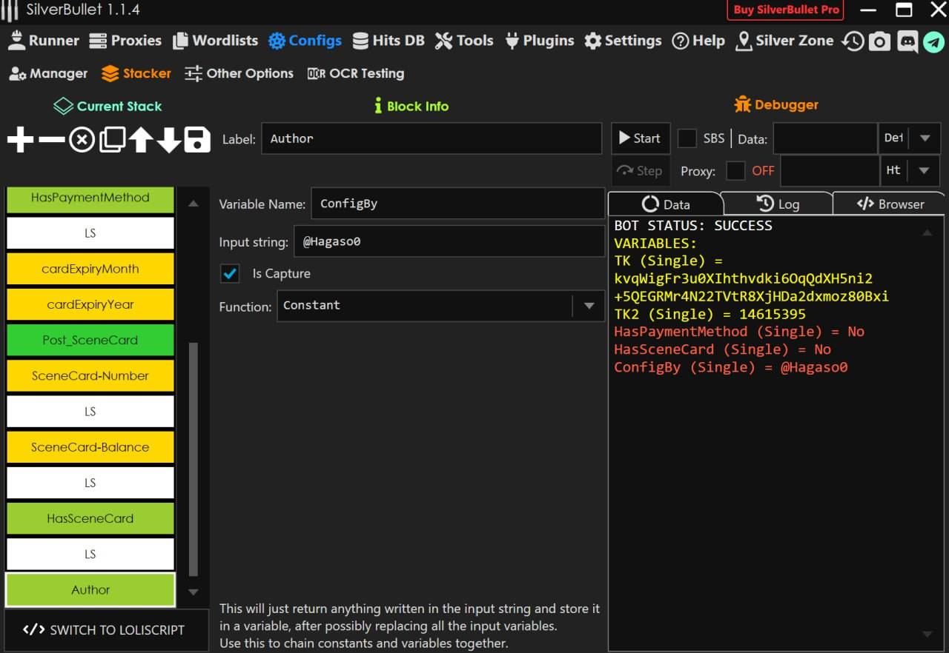Click the plus icon to add block
949x653 pixels.
(x=20, y=139)
